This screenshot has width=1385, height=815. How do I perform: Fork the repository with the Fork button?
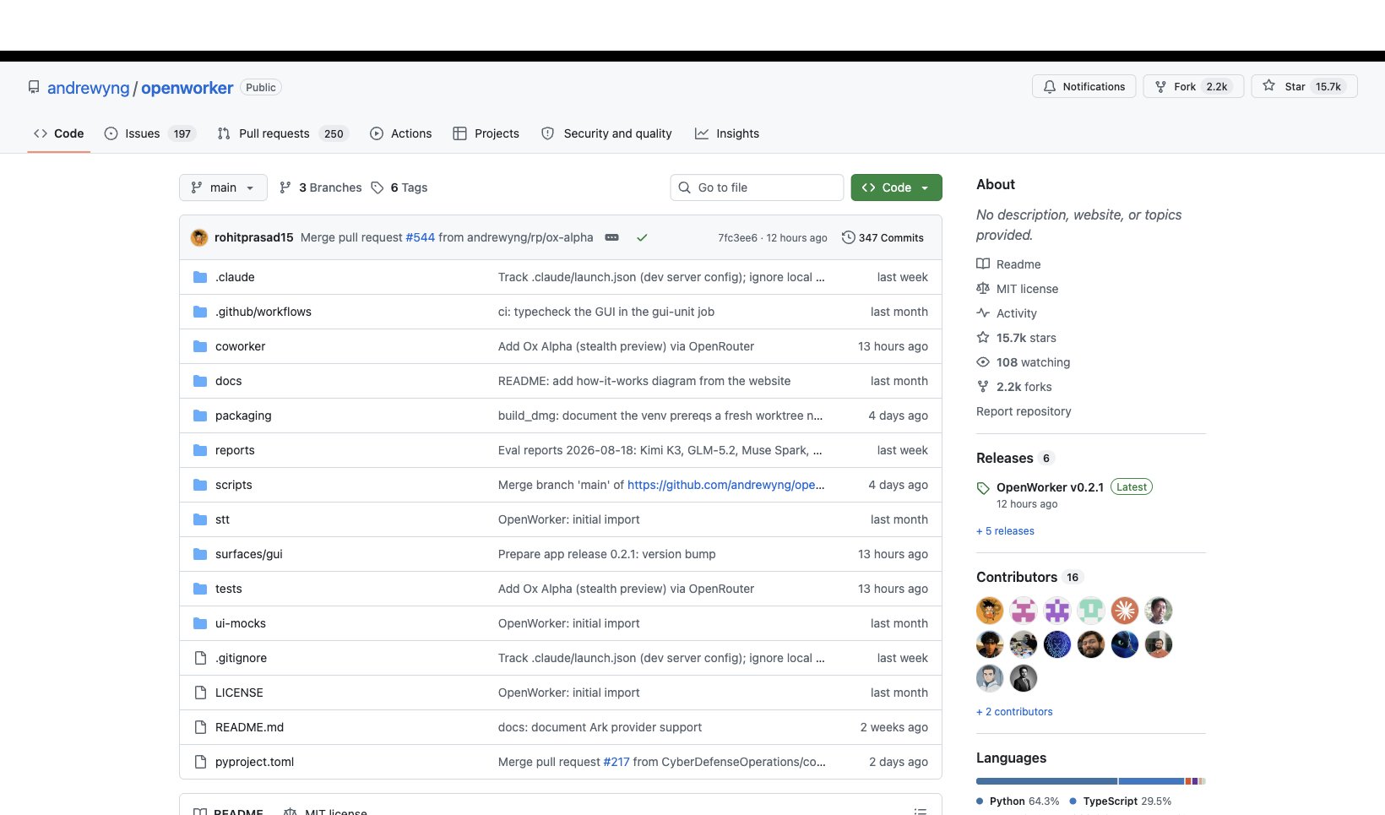tap(1193, 86)
